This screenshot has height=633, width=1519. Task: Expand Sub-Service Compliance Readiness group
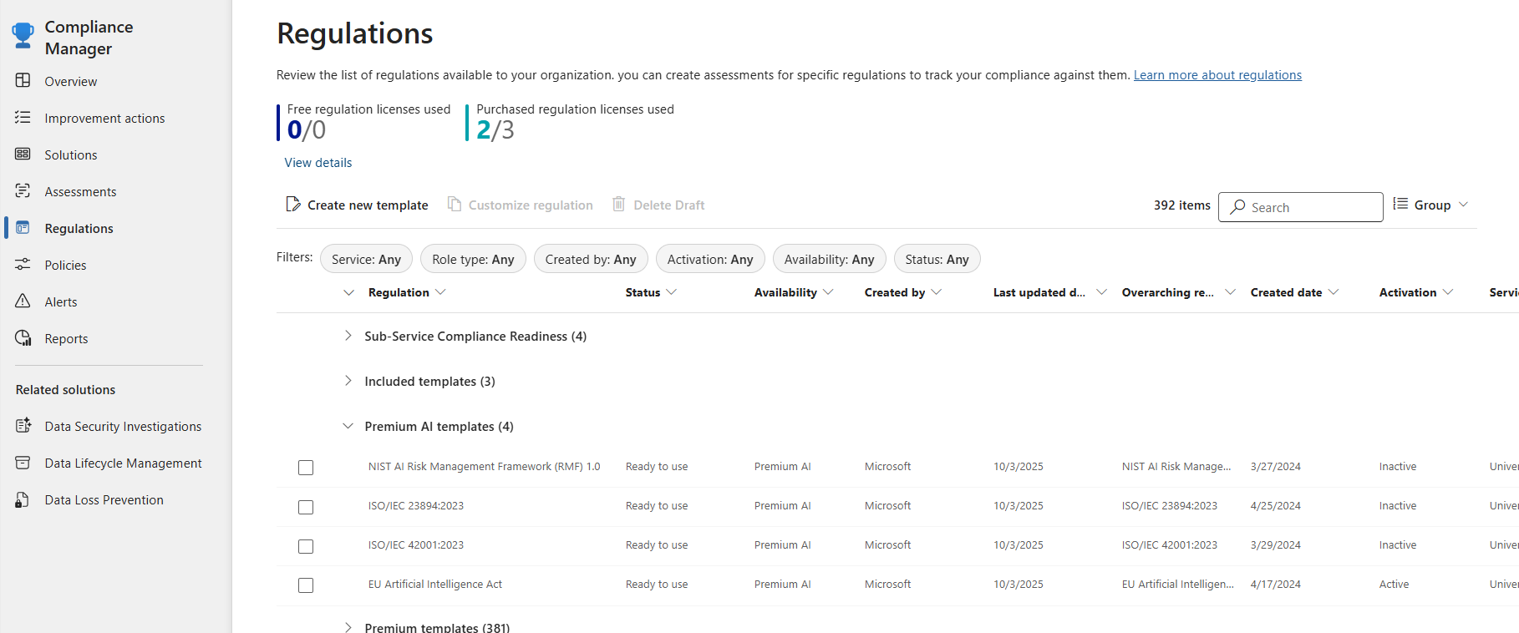coord(348,336)
